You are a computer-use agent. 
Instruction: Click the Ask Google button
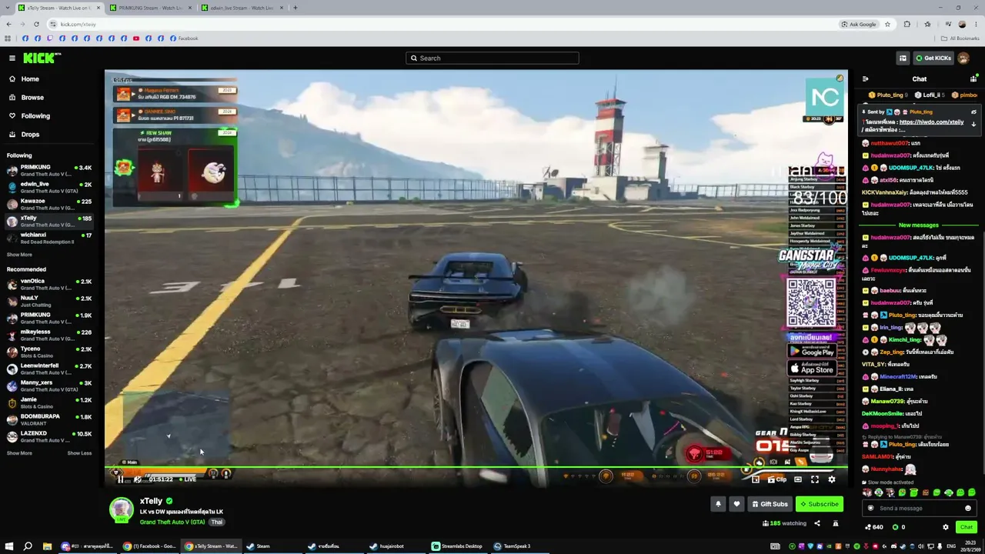coord(860,24)
